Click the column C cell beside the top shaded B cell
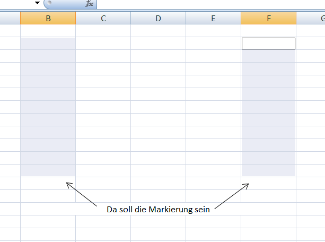Viewport: 325px width, 242px height. (x=103, y=44)
